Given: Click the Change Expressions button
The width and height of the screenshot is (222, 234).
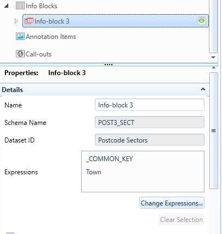Looking at the screenshot, I should [x=172, y=203].
